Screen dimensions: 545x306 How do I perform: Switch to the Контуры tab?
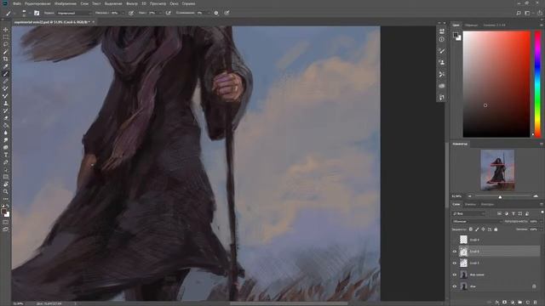point(487,204)
